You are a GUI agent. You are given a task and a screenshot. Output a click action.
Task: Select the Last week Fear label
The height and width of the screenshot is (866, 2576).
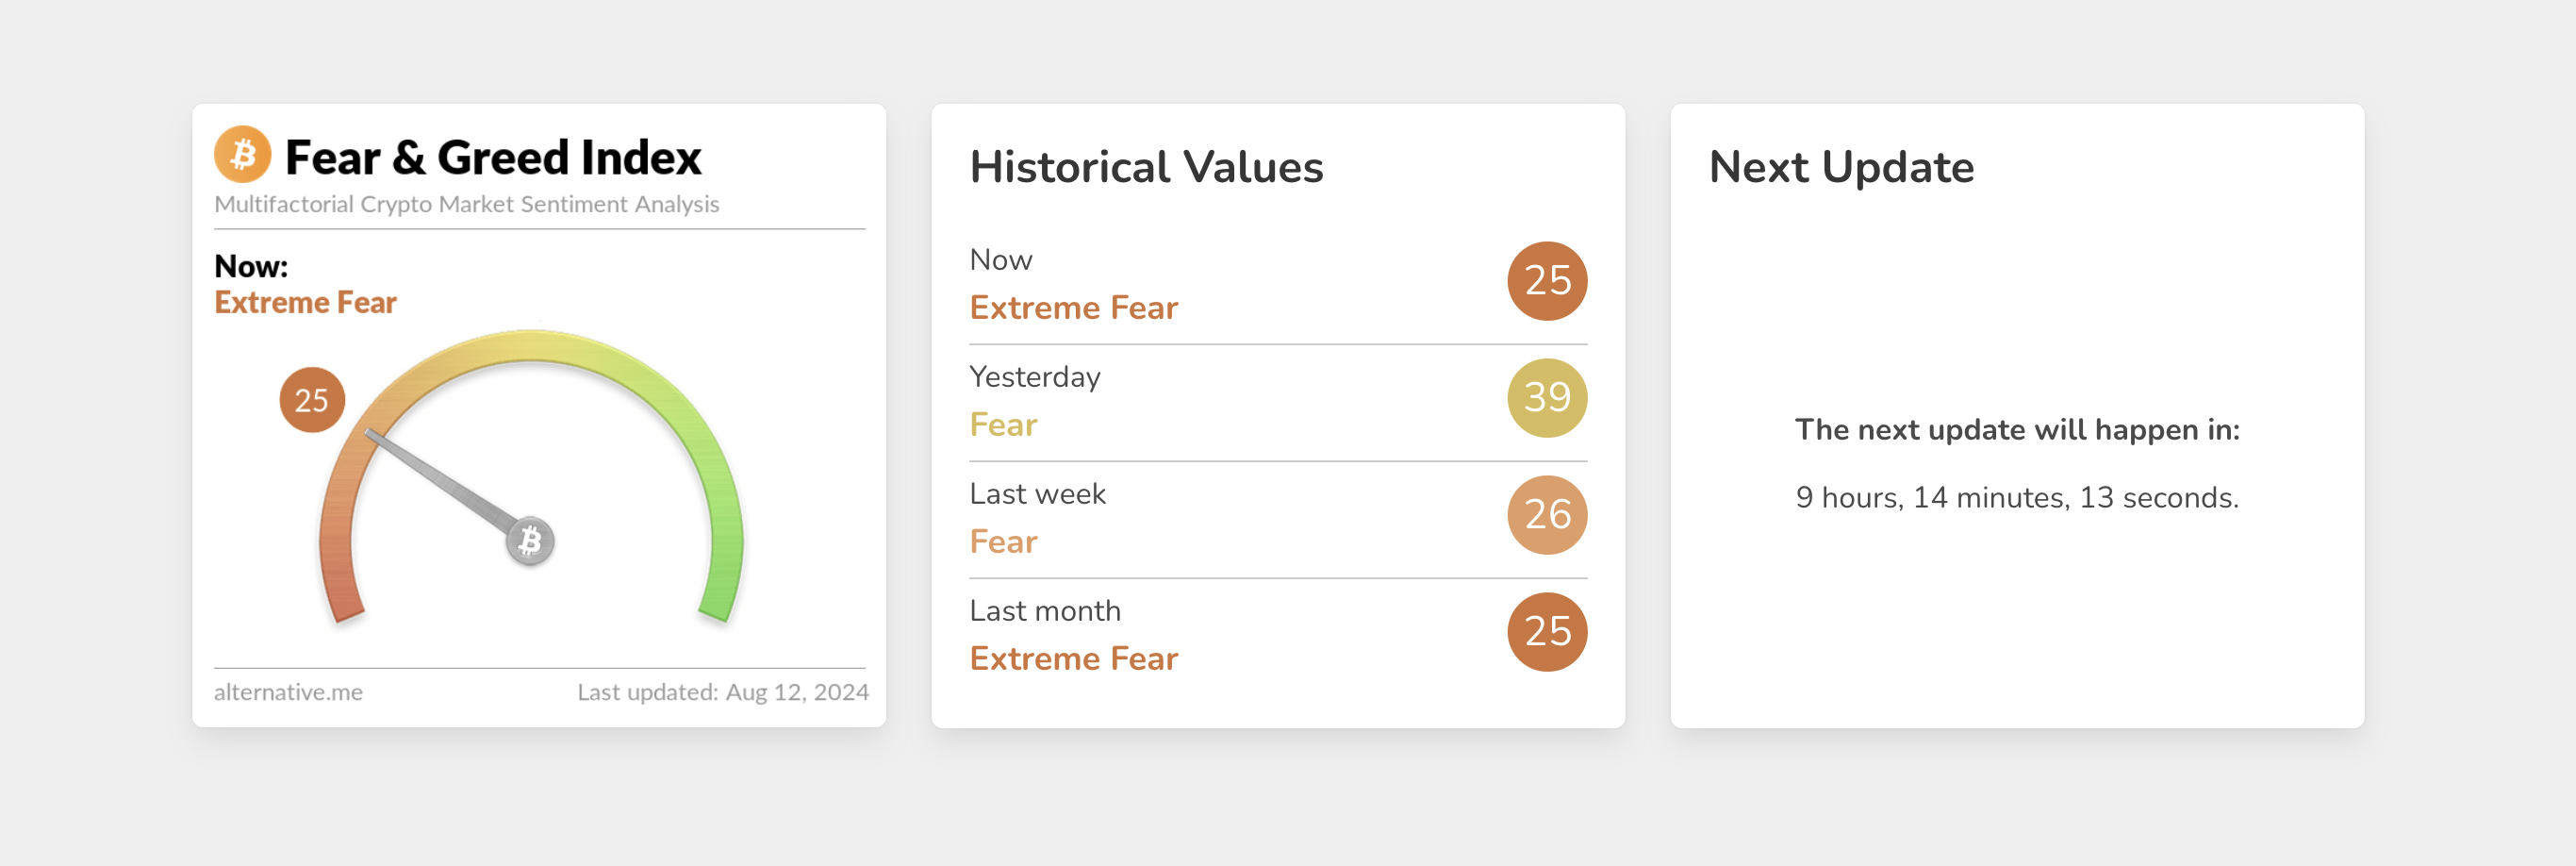[1003, 542]
